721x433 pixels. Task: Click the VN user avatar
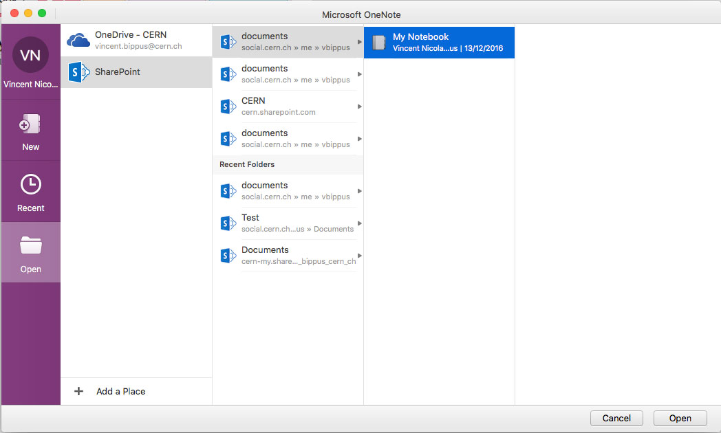click(x=30, y=55)
